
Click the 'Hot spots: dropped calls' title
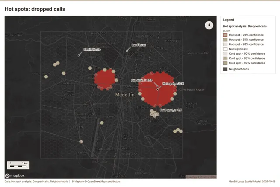pyautogui.click(x=35, y=9)
